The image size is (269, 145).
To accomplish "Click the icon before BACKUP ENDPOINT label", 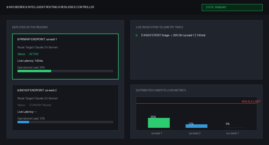I will click(x=18, y=90).
